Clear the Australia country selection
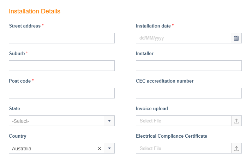Viewport: 252px width, 162px height. point(100,149)
